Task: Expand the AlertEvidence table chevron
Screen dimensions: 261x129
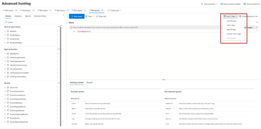Action: [x=5, y=35]
